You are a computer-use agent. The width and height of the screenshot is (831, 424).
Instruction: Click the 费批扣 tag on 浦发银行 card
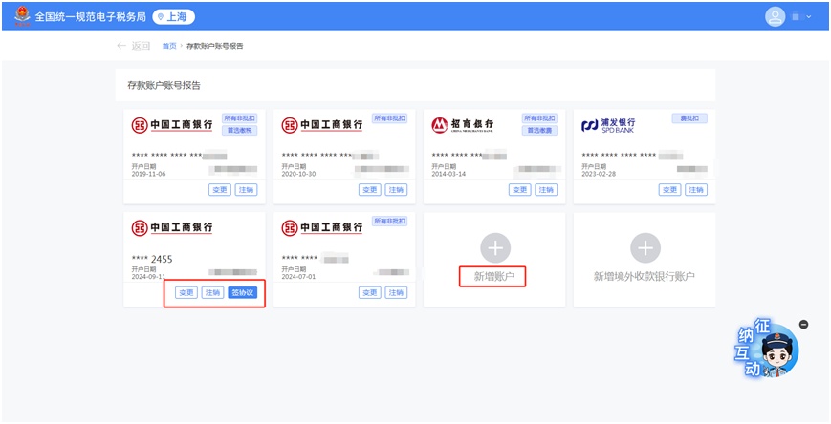coord(689,118)
